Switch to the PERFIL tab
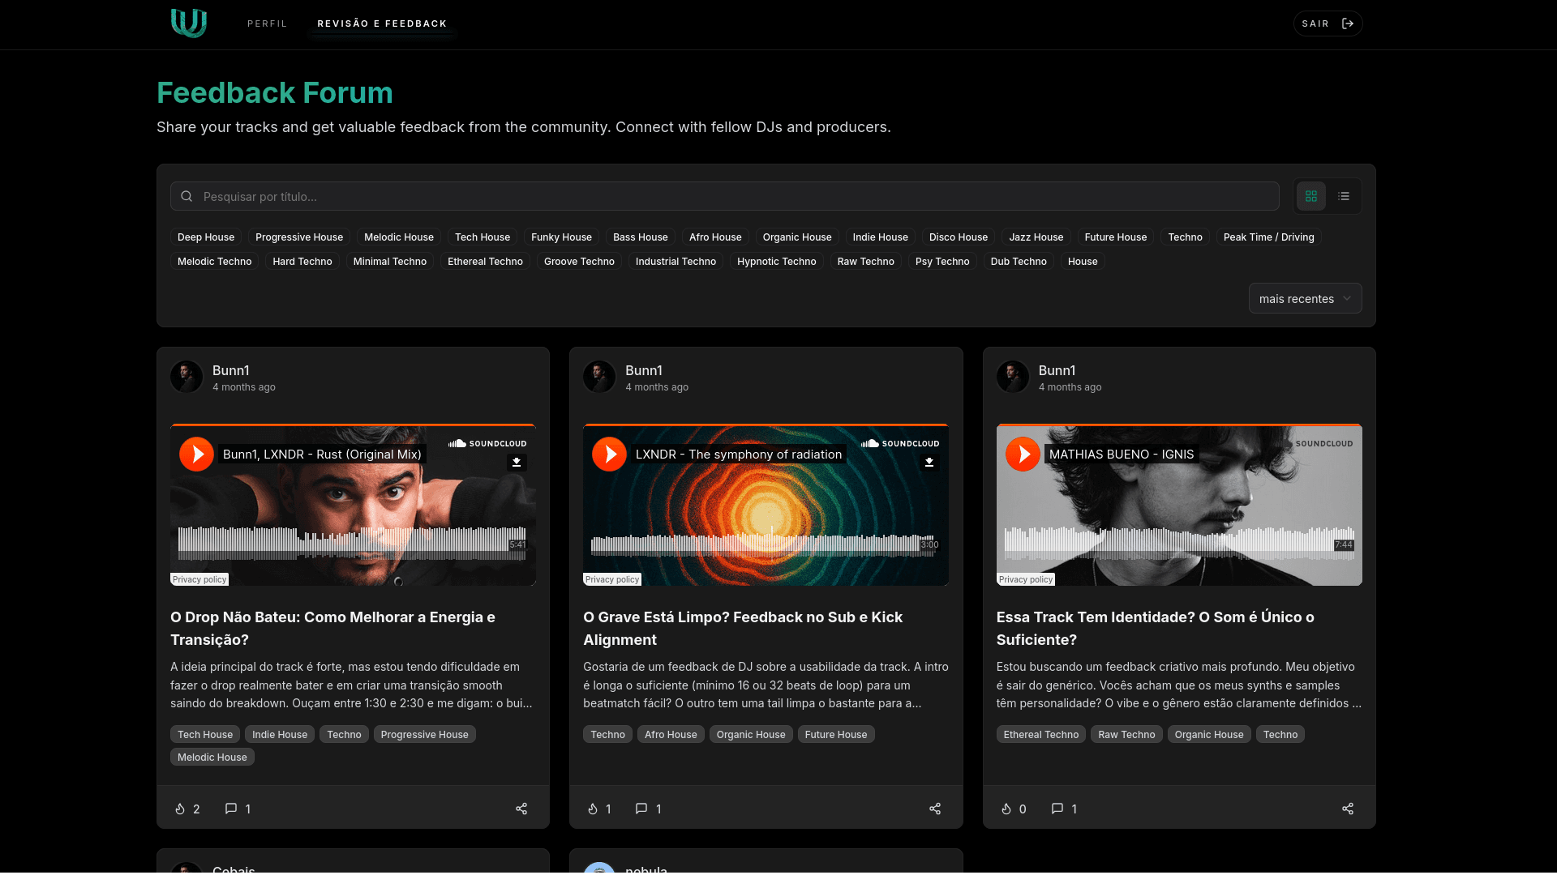This screenshot has width=1557, height=875. [267, 23]
